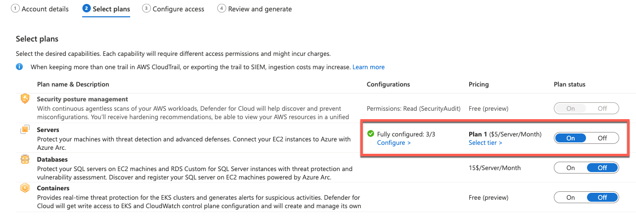
Task: Select On for the Servers plan status
Action: [x=571, y=138]
